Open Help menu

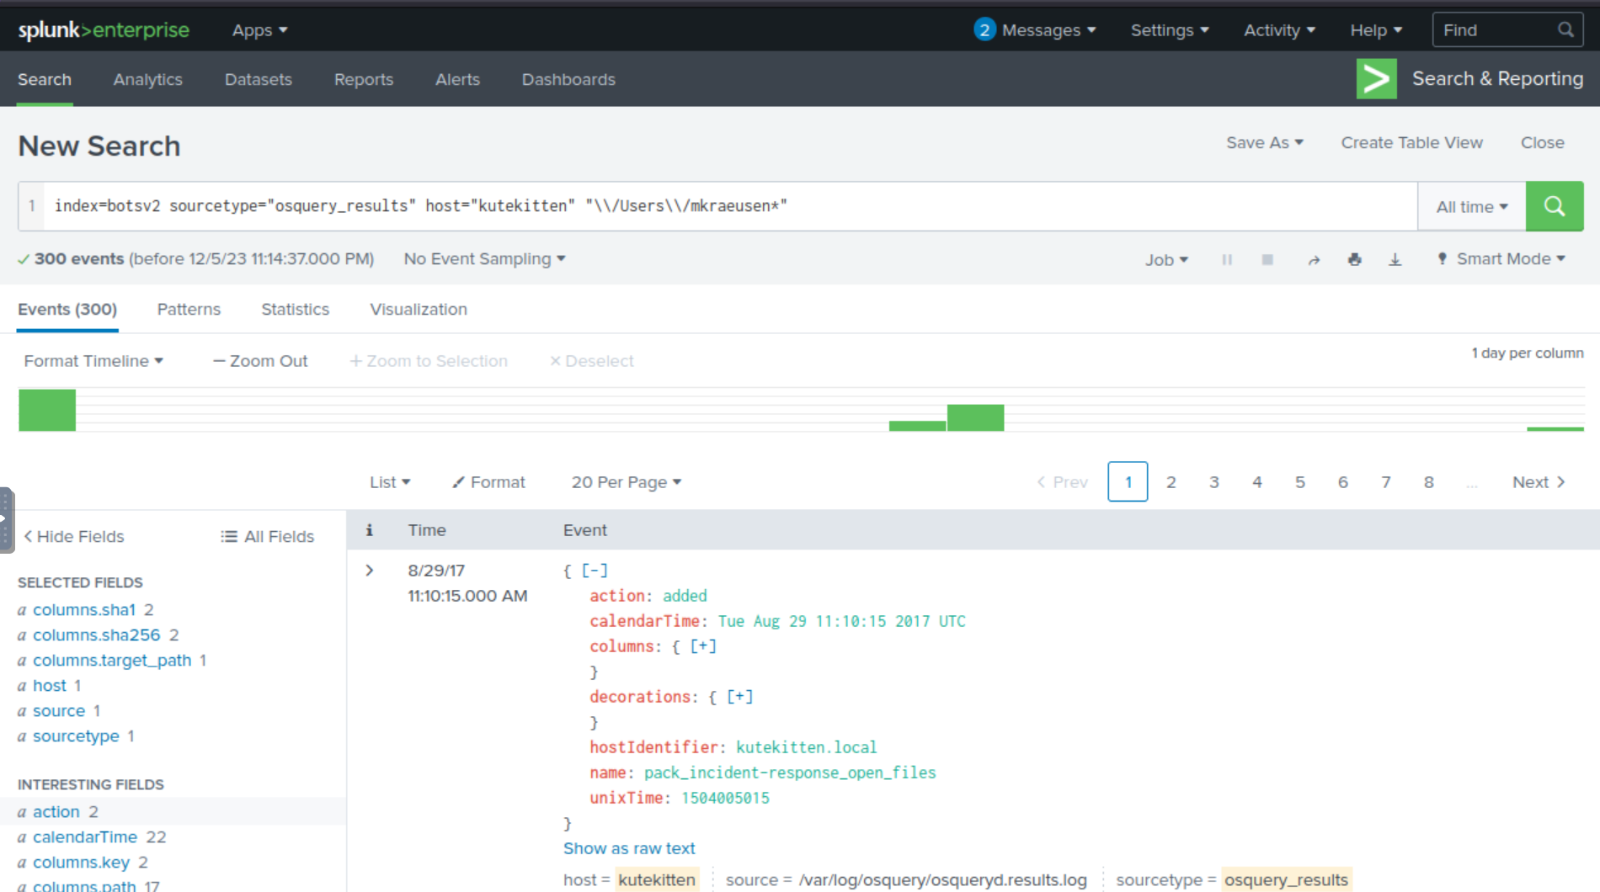[1376, 30]
